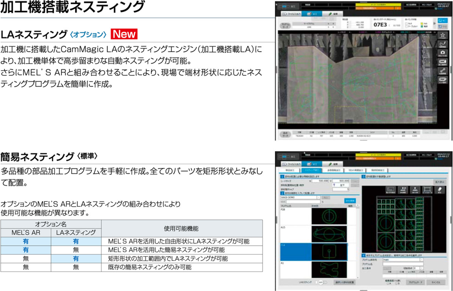Open the AR撮影 capture tool in nesting preview
This screenshot has height=291, width=453.
click(403, 189)
